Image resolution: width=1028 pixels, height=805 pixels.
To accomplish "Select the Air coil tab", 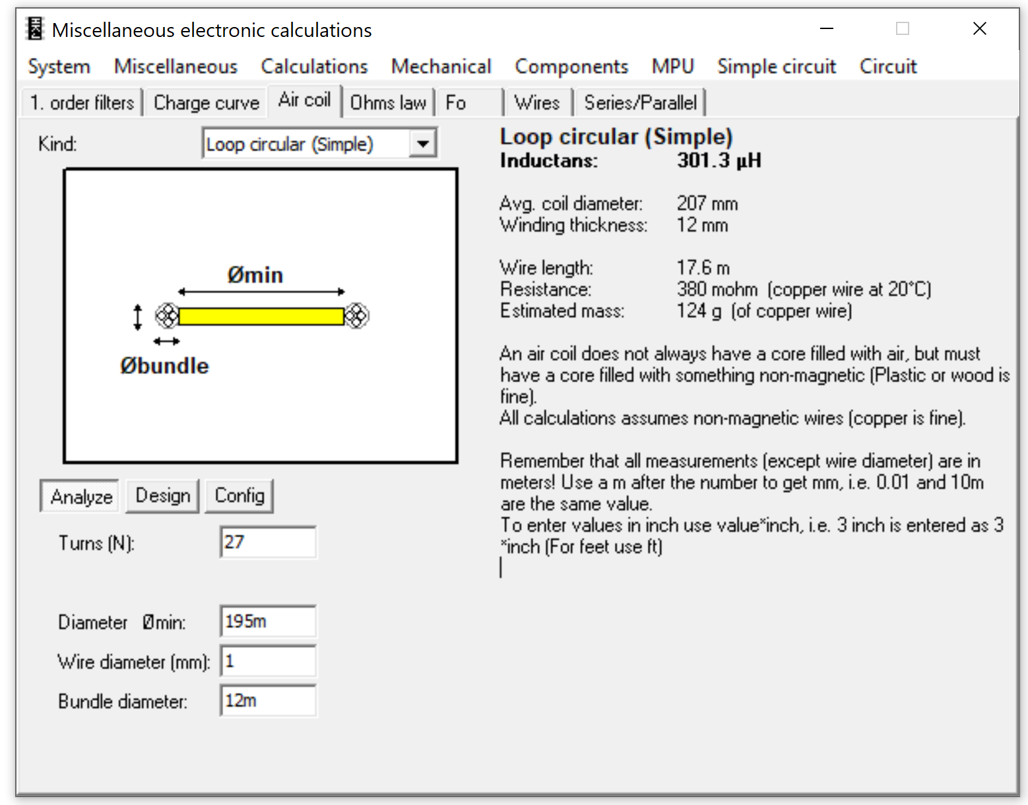I will click(304, 100).
